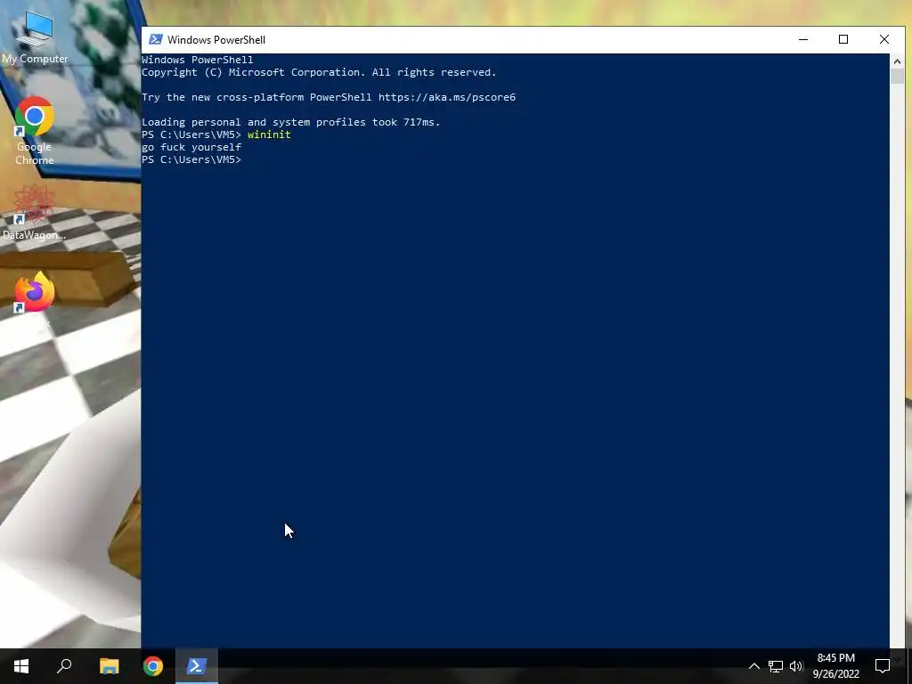
Task: Click the last 'PS C:\Users\VM5>' prompt
Action: point(191,159)
